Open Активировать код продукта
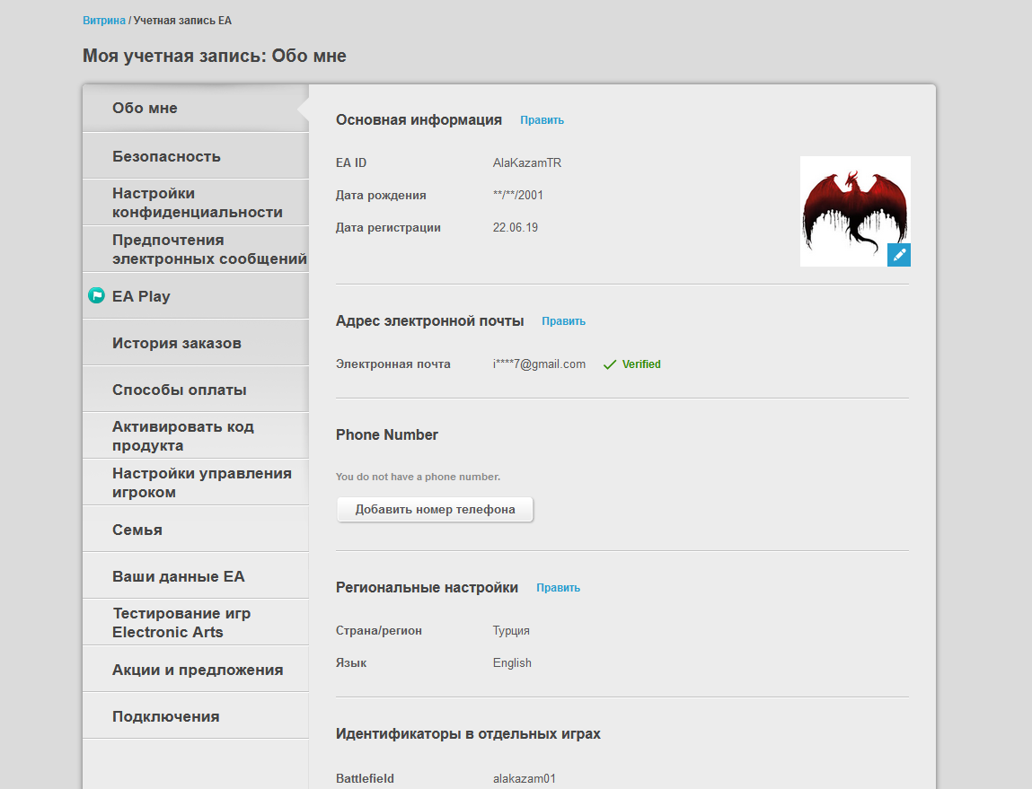 [x=196, y=436]
